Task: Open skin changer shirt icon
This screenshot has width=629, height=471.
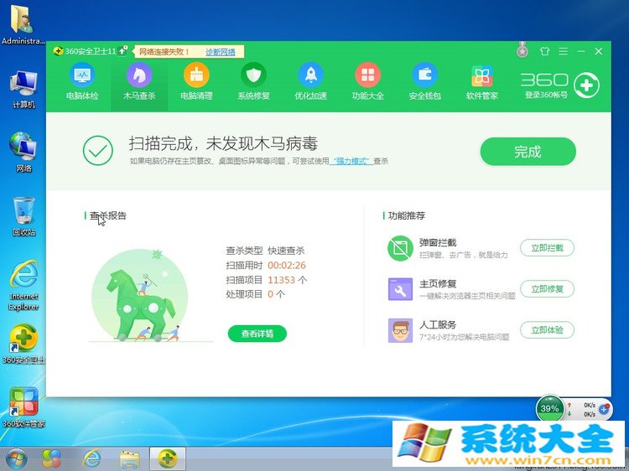Action: point(544,51)
